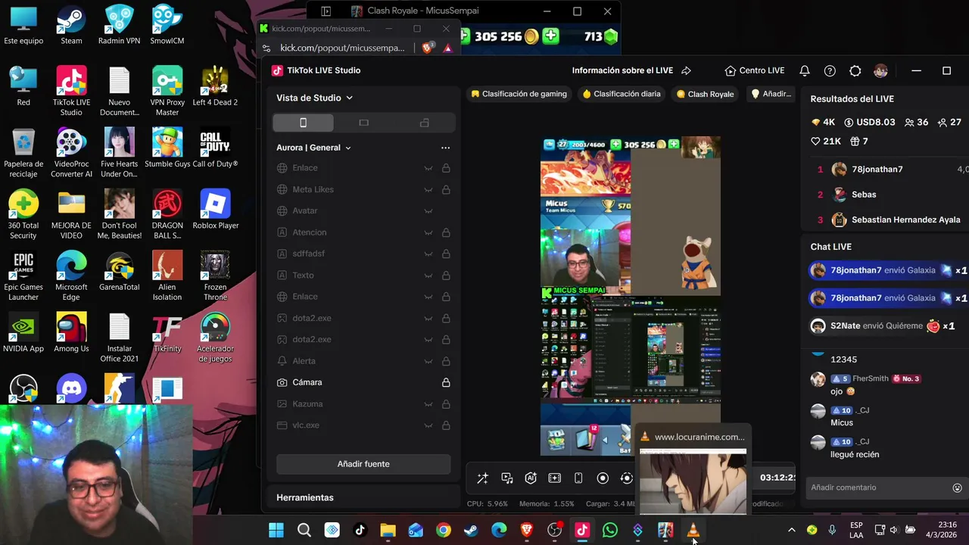Toggle visibility of sdffadsf source
The width and height of the screenshot is (969, 545).
[x=428, y=254]
